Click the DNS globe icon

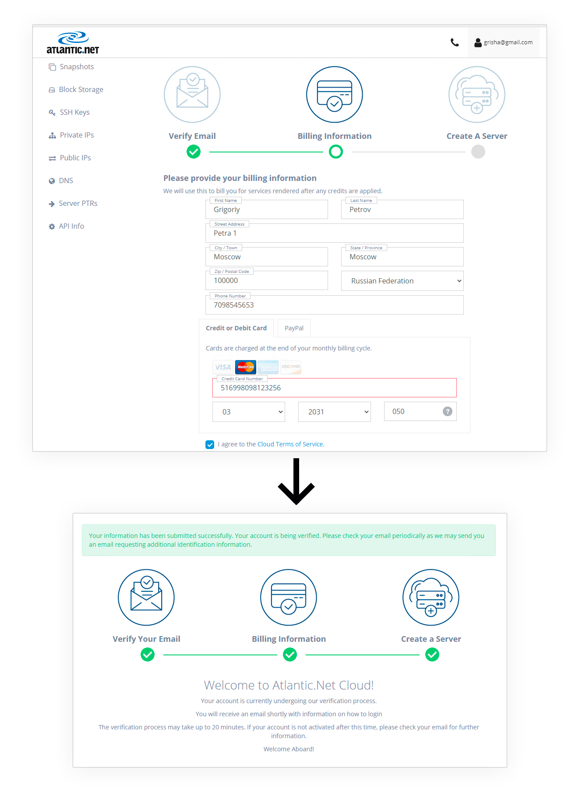(52, 181)
